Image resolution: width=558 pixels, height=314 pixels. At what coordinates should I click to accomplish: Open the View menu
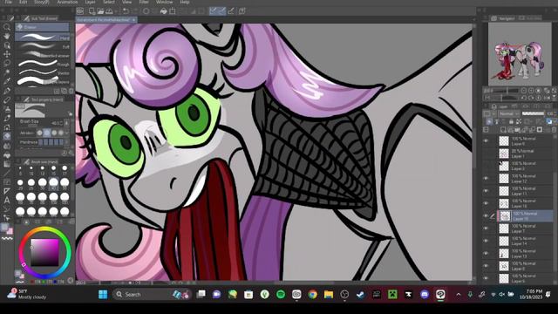[x=126, y=2]
